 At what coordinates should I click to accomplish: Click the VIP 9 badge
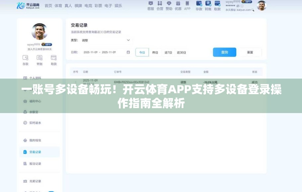249,2
